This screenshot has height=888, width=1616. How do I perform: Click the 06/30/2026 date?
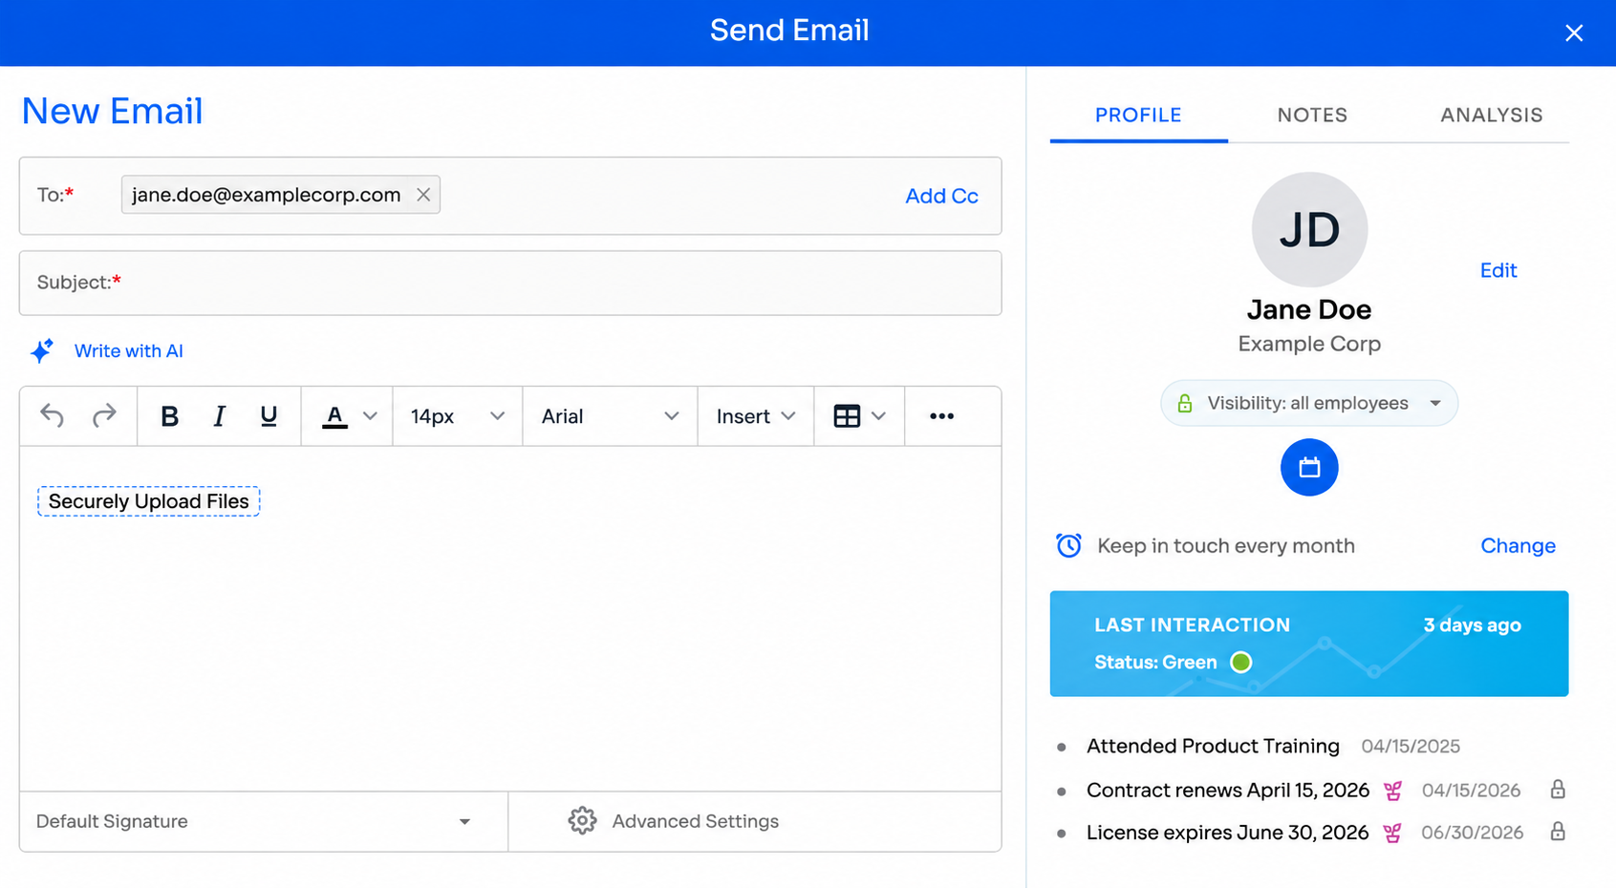[x=1472, y=833]
